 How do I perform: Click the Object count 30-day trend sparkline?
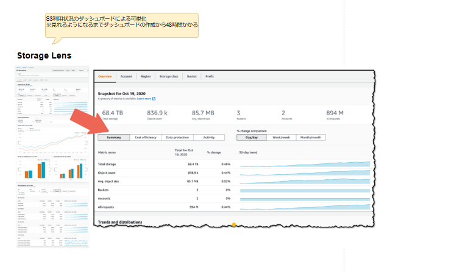(305, 172)
